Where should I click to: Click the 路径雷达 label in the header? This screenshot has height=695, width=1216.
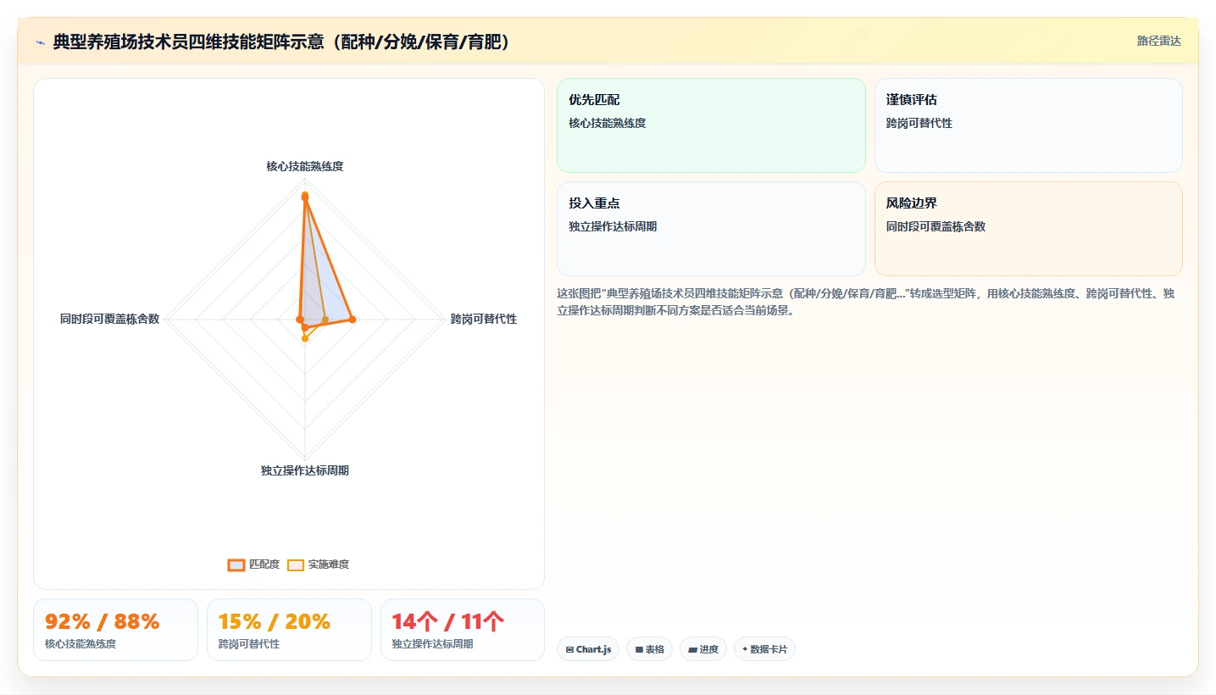pyautogui.click(x=1158, y=41)
